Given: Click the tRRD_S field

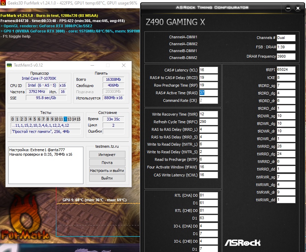Looking at the screenshot, I should tap(208, 137).
